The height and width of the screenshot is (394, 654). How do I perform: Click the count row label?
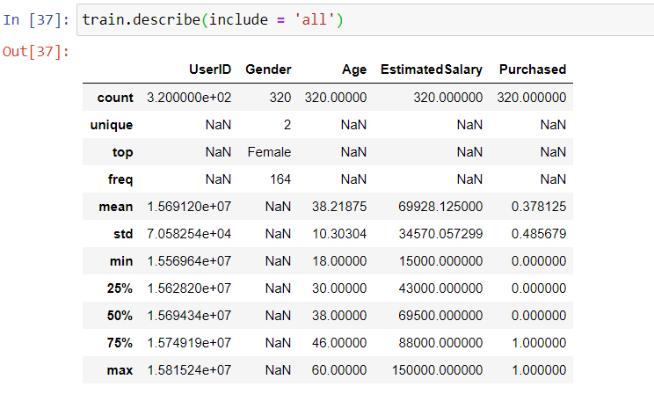click(115, 98)
